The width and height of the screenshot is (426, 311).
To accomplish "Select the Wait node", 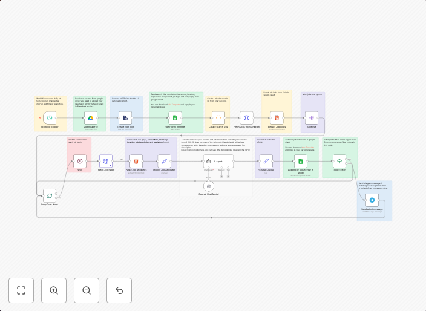I will tap(80, 161).
